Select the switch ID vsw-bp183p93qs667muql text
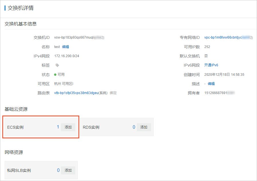Image resolution: width=257 pixels, height=181 pixels. tap(74, 37)
